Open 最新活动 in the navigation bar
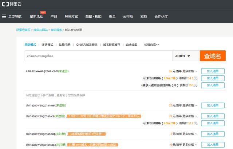This screenshot has height=149, width=233. point(36,16)
